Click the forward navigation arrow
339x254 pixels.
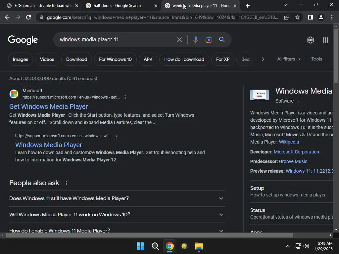coord(18,17)
